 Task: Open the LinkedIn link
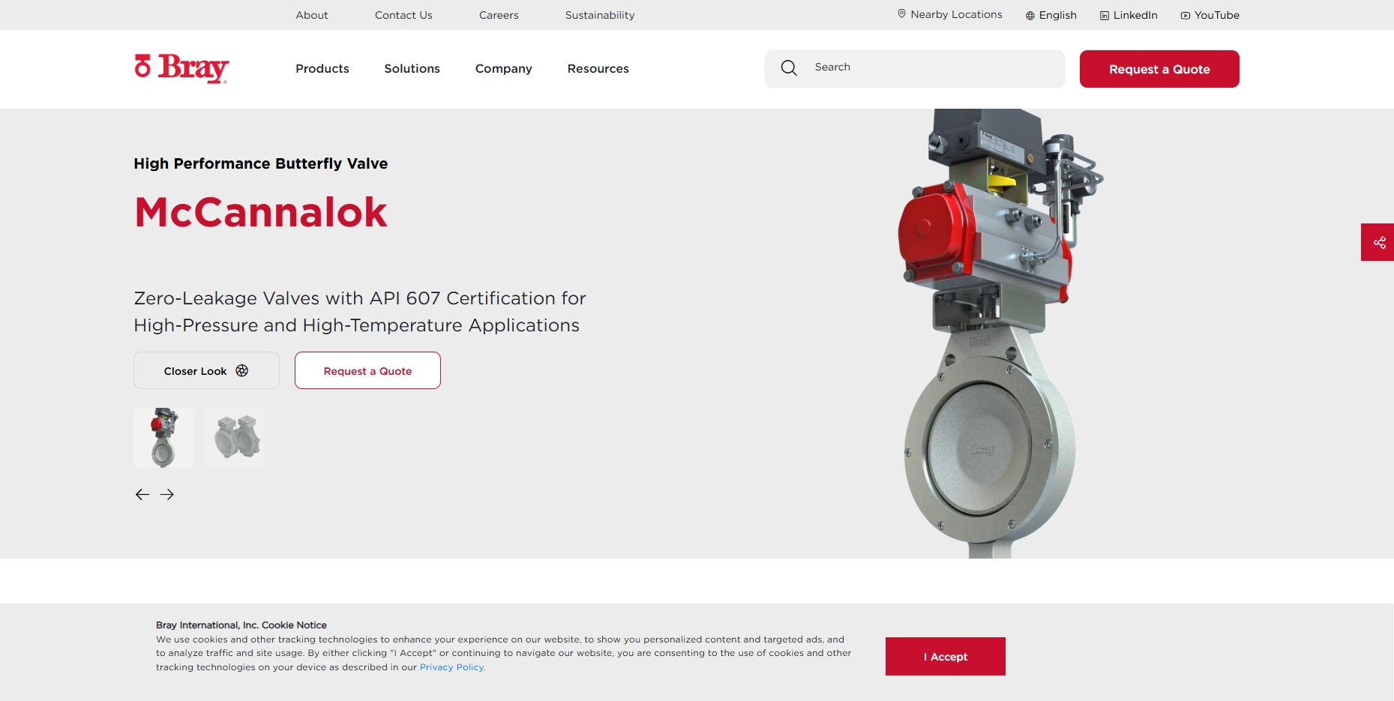(x=1135, y=15)
